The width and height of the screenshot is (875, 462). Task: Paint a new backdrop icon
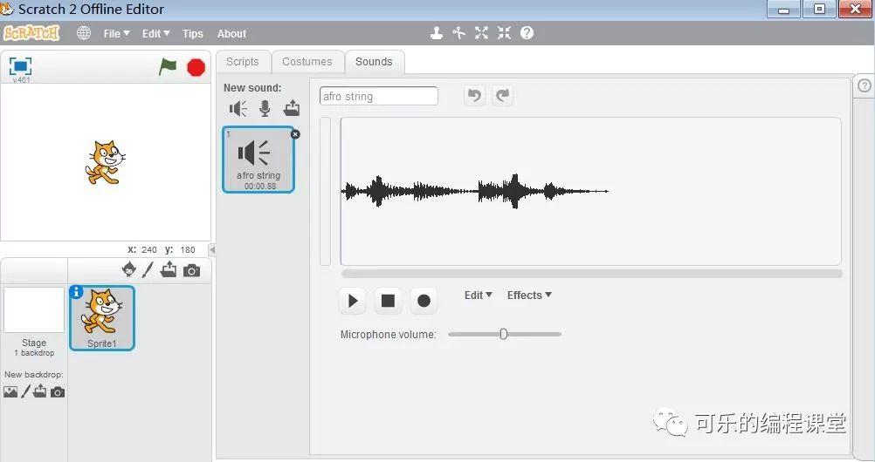point(25,391)
